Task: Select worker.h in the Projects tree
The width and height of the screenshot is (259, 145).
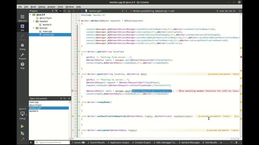Action: coord(47,25)
